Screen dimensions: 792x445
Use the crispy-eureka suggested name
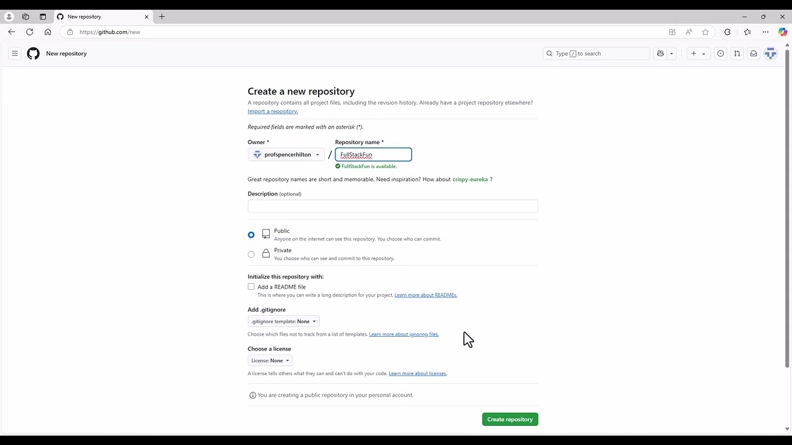(x=470, y=179)
